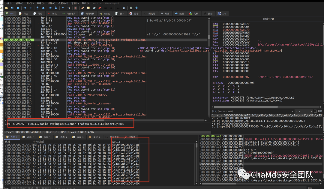
Task: Click the RIP register value 0000000000401807
Action: (236, 77)
